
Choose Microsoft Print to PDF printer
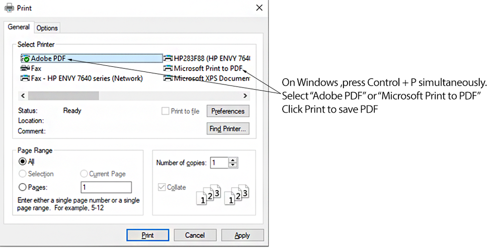[x=203, y=68]
